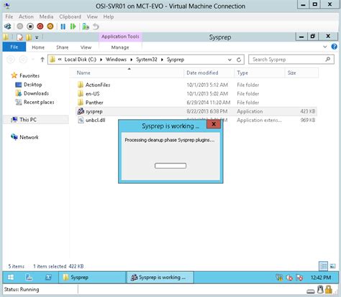The image size is (341, 297).
Task: Switch to the Share ribbon tab
Action: tap(63, 47)
